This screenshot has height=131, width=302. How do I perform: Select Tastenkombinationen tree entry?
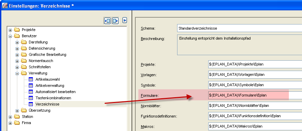(x=53, y=98)
